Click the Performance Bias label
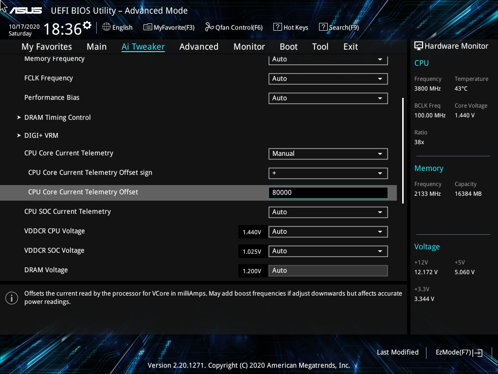The height and width of the screenshot is (374, 498). pyautogui.click(x=52, y=97)
